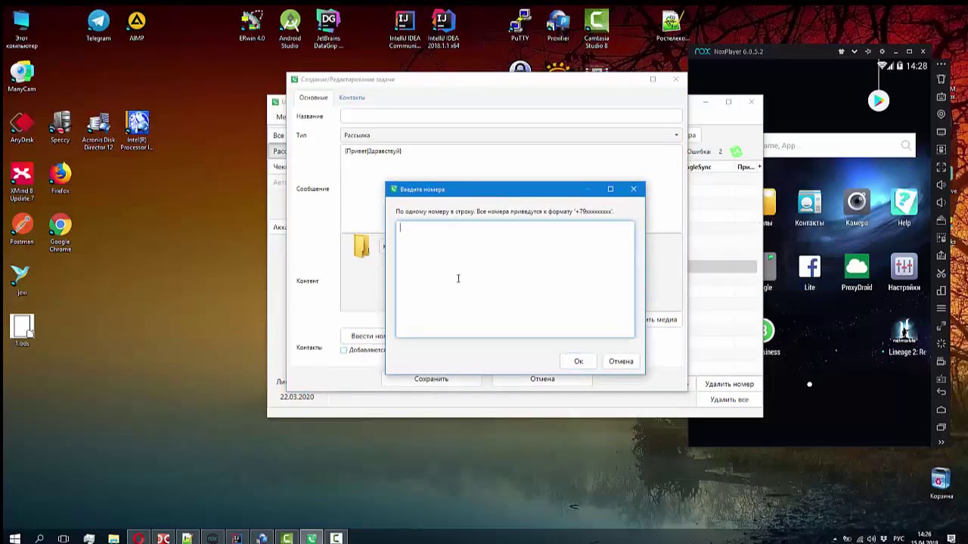Click the Удалить номер button
968x544 pixels.
pyautogui.click(x=729, y=384)
